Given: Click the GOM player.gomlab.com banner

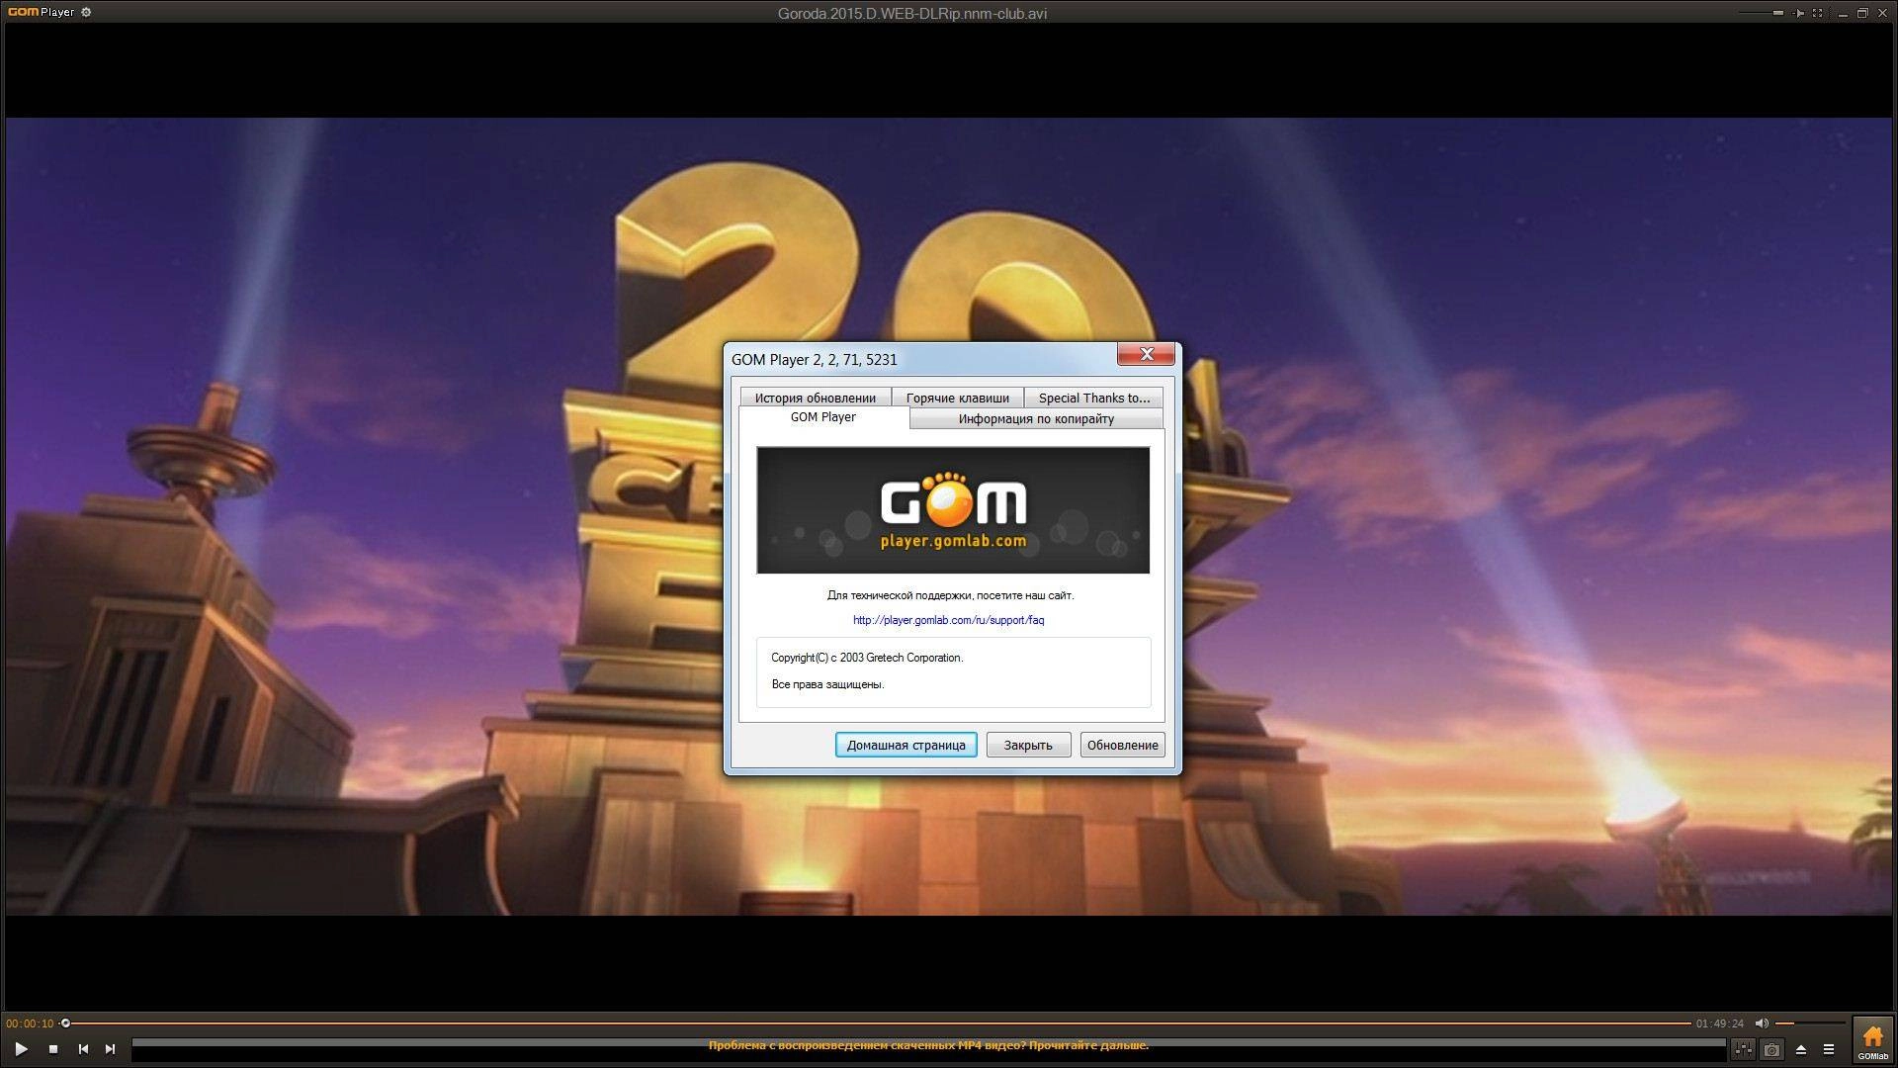Looking at the screenshot, I should [x=953, y=510].
